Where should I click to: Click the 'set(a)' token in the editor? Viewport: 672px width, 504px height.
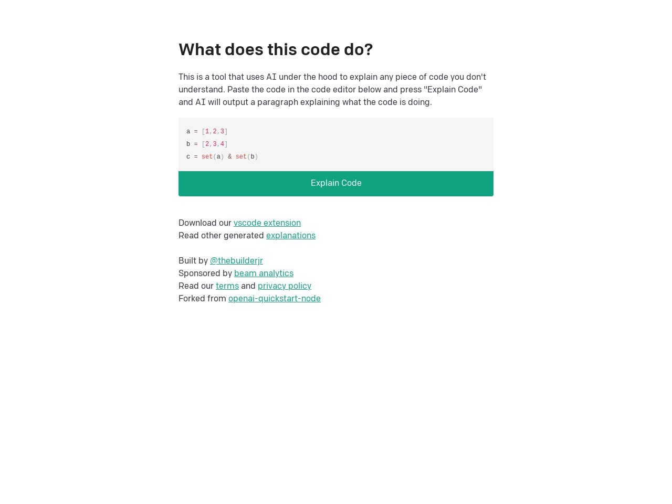pyautogui.click(x=212, y=157)
